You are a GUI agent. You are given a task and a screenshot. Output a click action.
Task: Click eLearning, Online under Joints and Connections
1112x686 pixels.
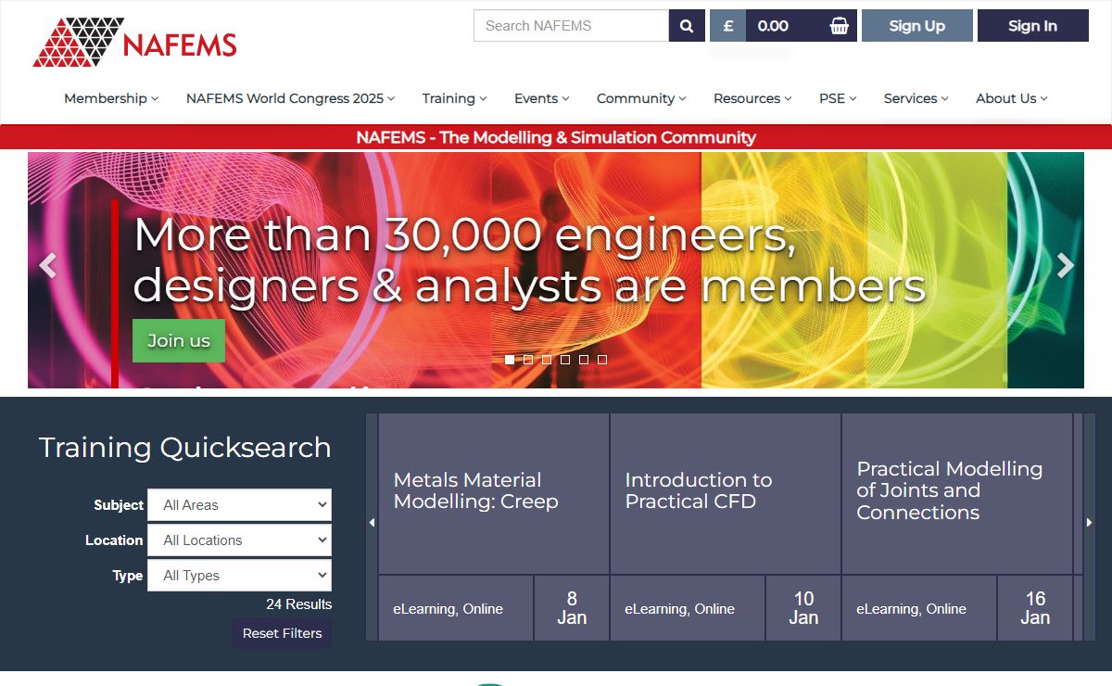(911, 609)
